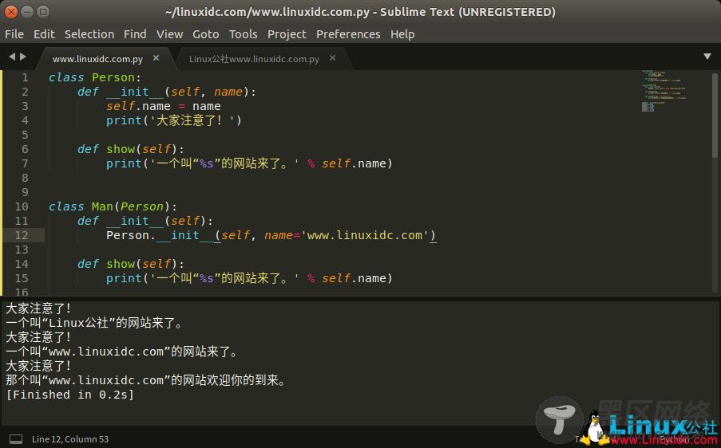
Task: Click 'self.name = name' code line
Action: tap(163, 106)
